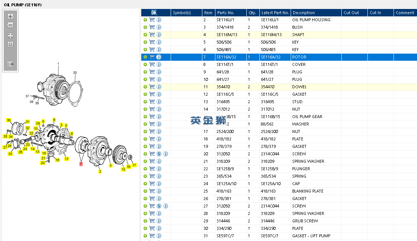The image size is (417, 241).
Task: Add COVER SE116T/1 to cart
Action: (152, 64)
